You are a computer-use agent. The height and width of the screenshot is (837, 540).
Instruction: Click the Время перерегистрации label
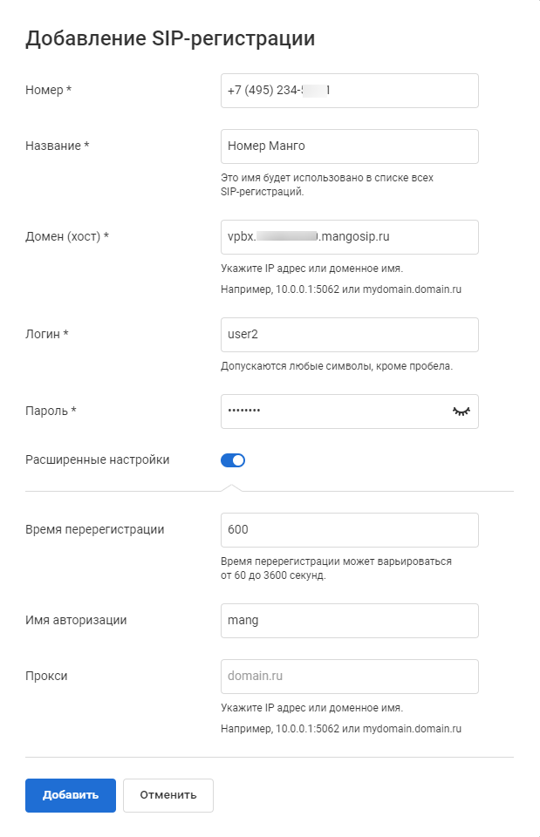95,529
